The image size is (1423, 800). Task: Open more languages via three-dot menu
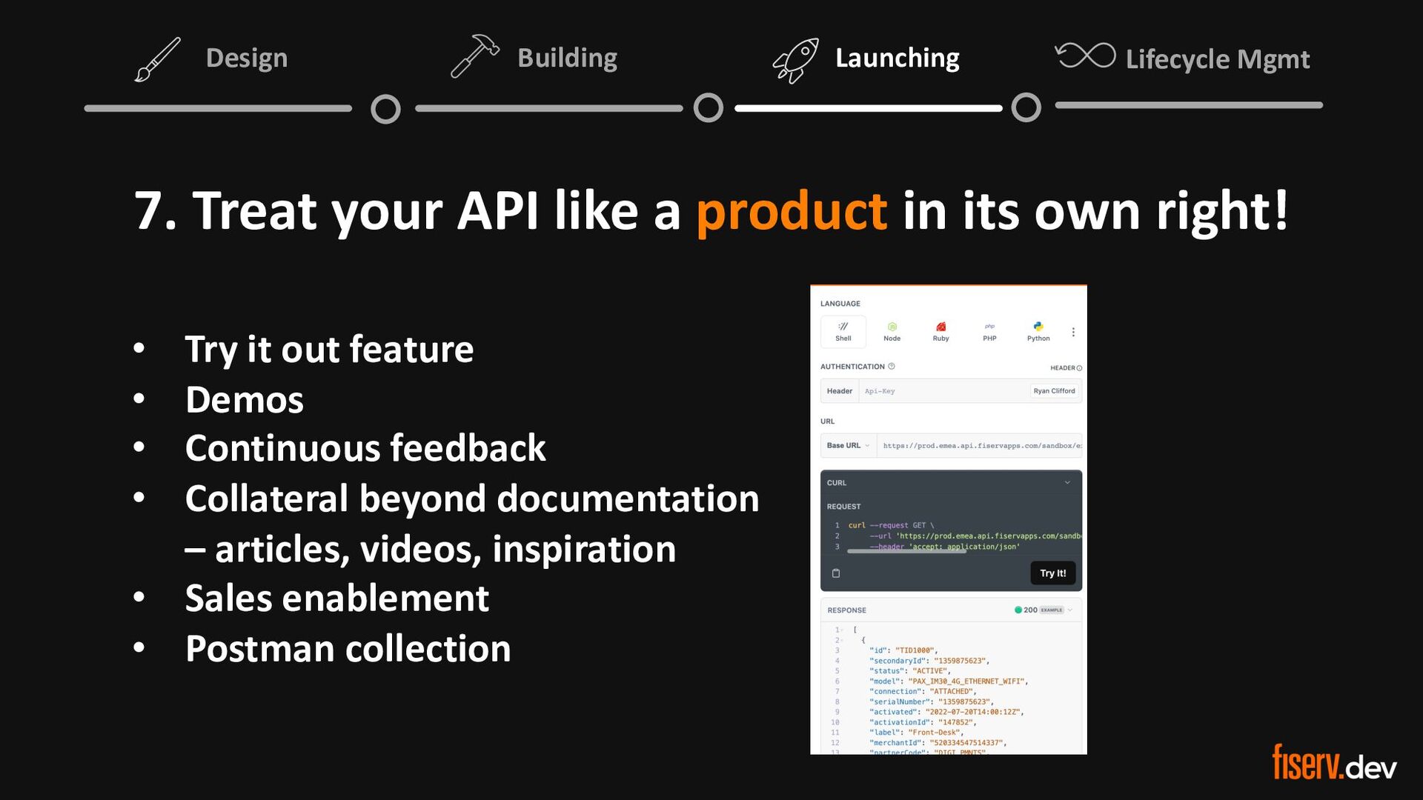click(x=1073, y=332)
